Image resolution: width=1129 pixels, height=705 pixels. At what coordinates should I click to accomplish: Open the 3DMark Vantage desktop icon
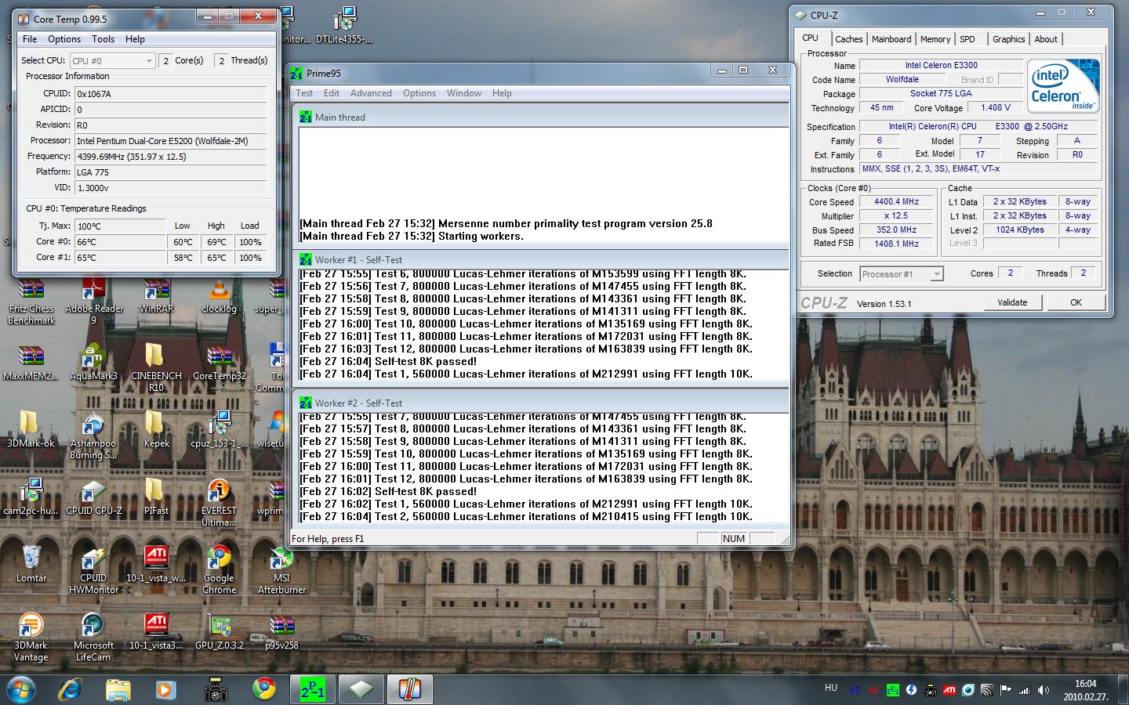(31, 638)
